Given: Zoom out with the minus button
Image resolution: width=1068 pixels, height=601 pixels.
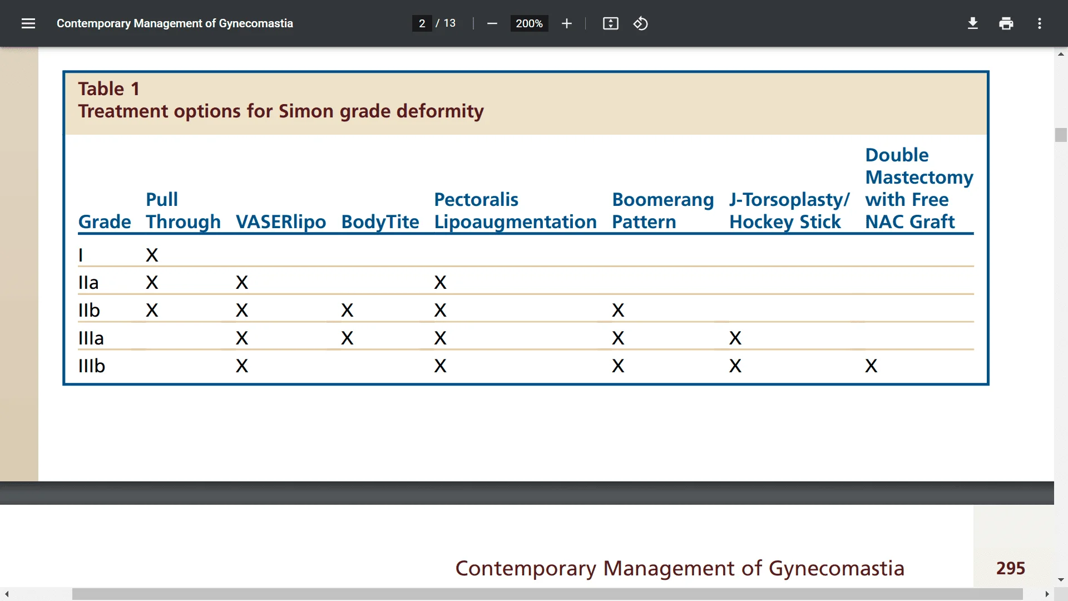Looking at the screenshot, I should [492, 23].
